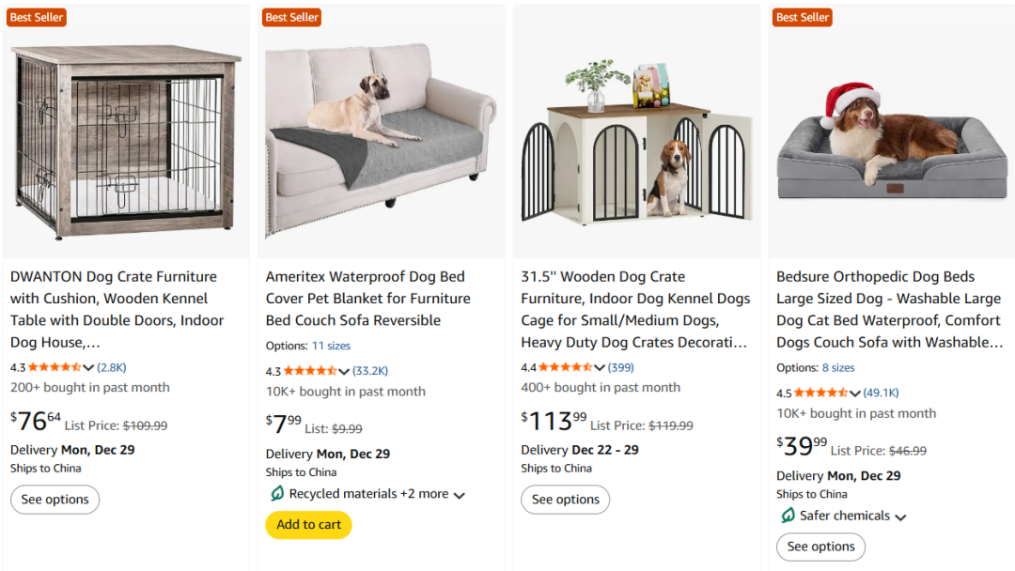Click Best Seller badge on Ameritex cover
This screenshot has height=571, width=1015.
tap(291, 17)
